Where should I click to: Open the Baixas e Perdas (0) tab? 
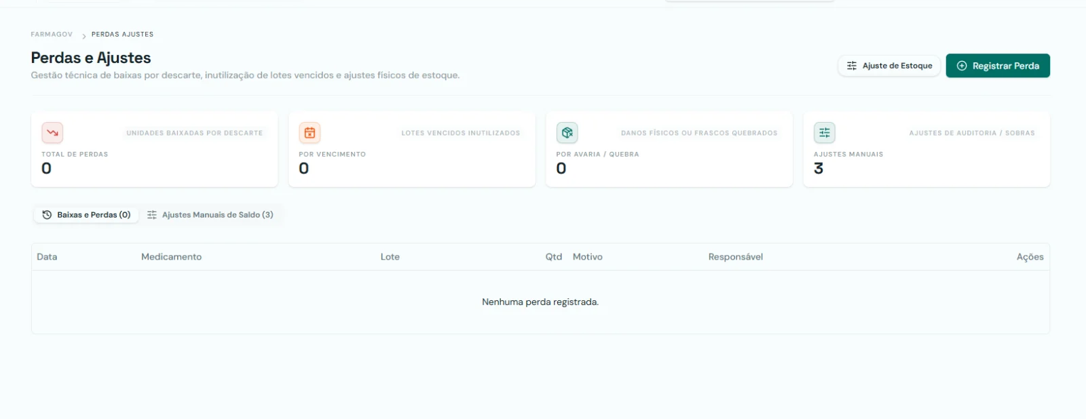pyautogui.click(x=86, y=215)
